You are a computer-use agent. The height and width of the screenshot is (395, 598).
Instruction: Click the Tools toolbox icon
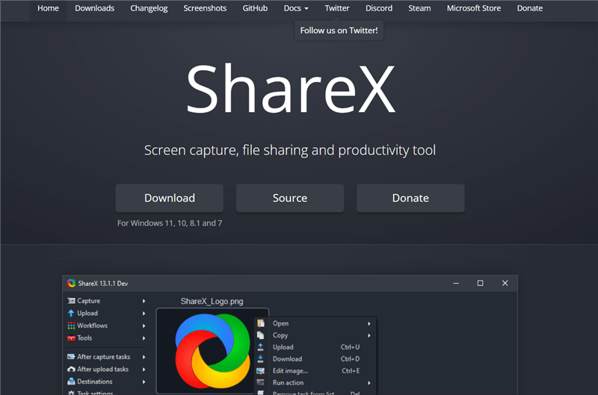click(x=71, y=338)
